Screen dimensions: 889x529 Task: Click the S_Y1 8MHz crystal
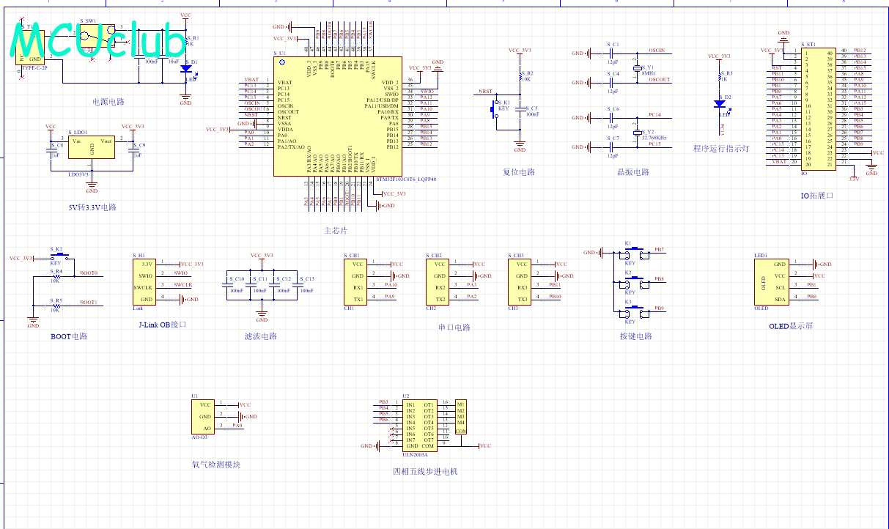point(636,66)
